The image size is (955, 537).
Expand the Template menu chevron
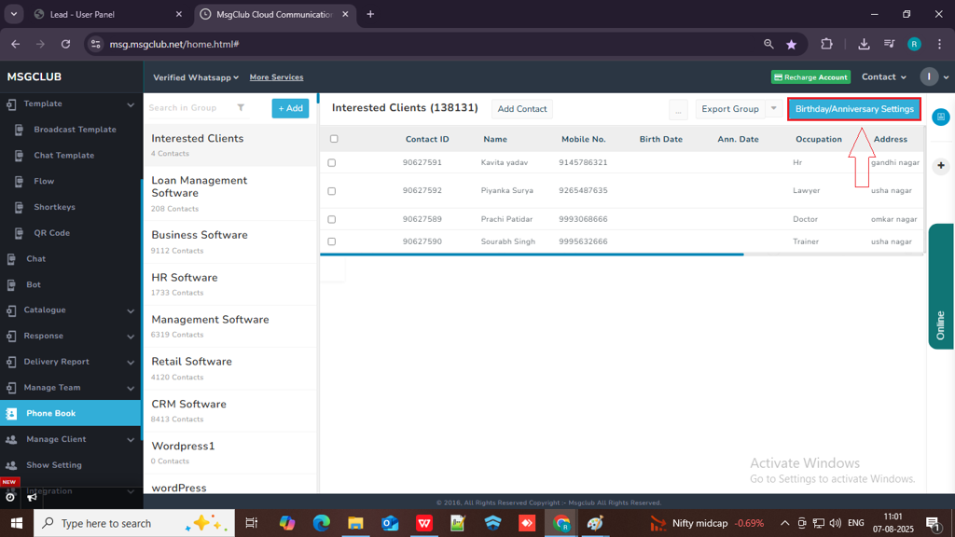tap(131, 104)
